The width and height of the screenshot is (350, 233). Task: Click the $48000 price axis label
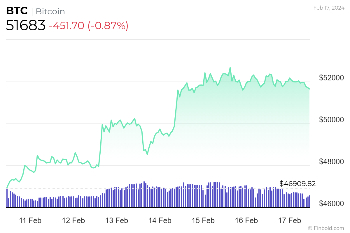click(331, 162)
